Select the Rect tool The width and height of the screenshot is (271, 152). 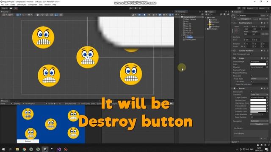pyautogui.click(x=56, y=15)
